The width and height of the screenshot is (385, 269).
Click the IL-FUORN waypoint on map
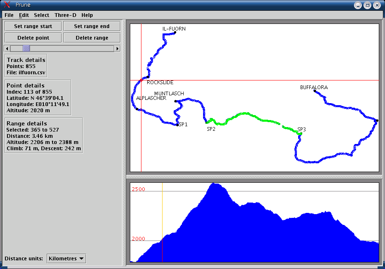pos(175,33)
